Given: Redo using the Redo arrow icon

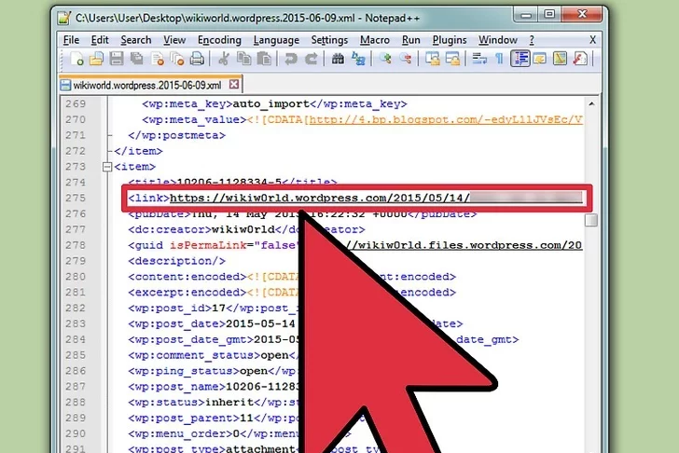Looking at the screenshot, I should tap(310, 59).
